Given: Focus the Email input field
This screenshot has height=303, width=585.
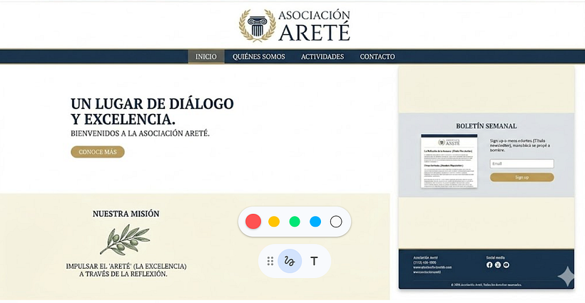Looking at the screenshot, I should click(522, 163).
